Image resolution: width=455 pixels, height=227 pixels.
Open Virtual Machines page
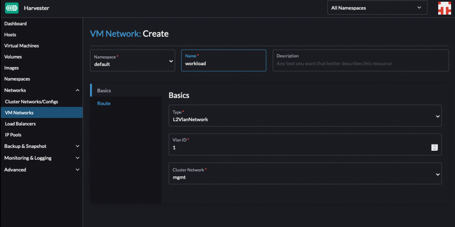(x=21, y=46)
